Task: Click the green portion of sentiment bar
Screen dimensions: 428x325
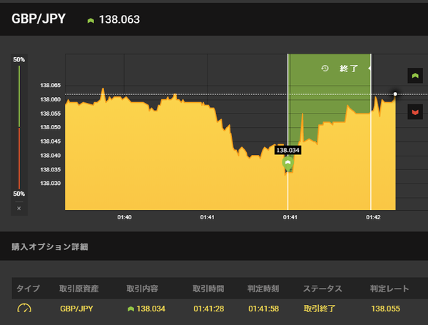Action: click(19, 96)
